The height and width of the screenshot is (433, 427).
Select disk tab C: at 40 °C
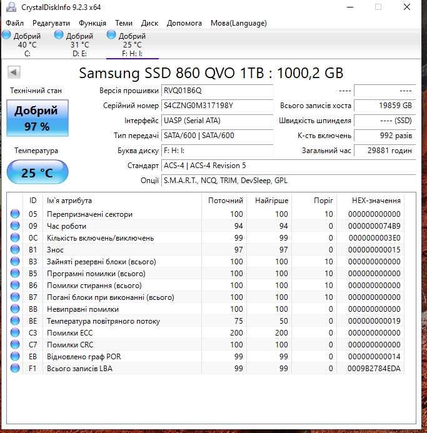(27, 44)
